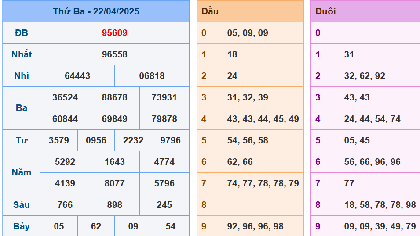Click the Ba row label
The image size is (420, 236).
tap(22, 108)
